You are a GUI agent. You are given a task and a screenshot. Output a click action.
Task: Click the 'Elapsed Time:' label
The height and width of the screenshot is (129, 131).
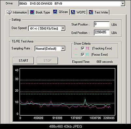point(81,62)
